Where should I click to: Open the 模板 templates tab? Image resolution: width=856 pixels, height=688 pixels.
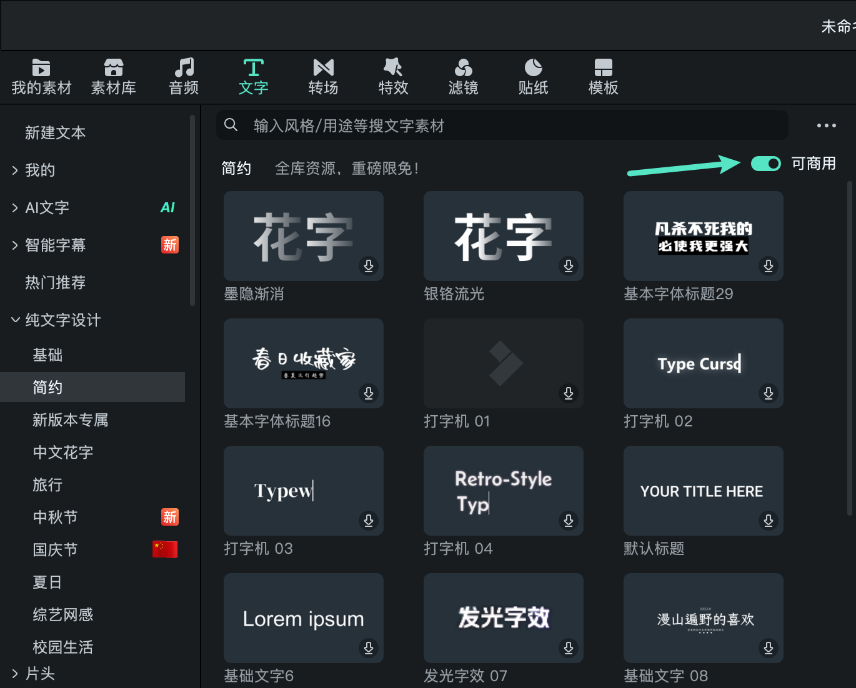click(603, 77)
